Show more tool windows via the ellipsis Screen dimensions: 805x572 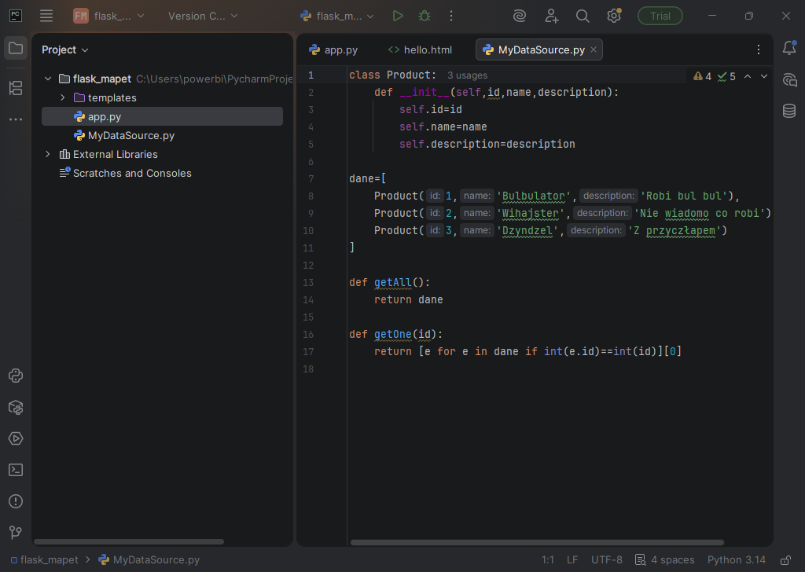pyautogui.click(x=16, y=119)
